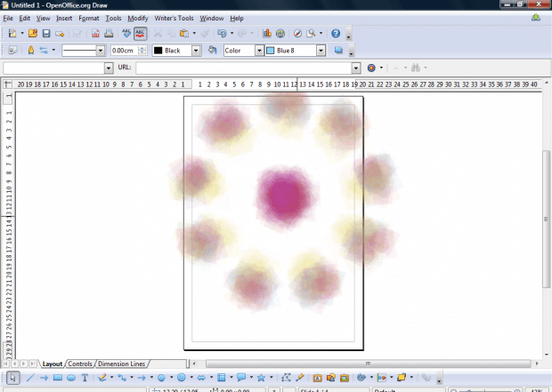This screenshot has height=392, width=552.
Task: Select the Line drawing tool
Action: 29,378
